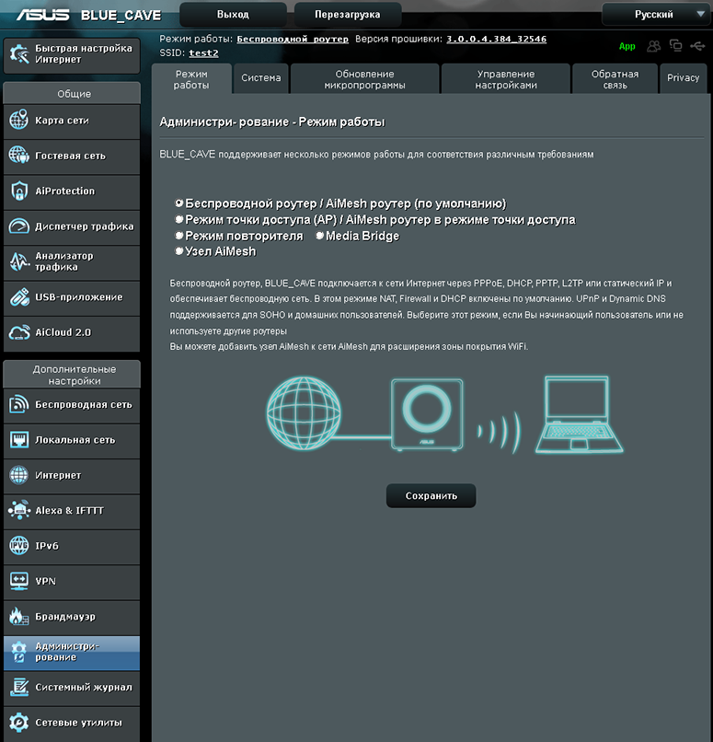Click the Alexa & IFTTT icon
The width and height of the screenshot is (713, 742).
point(19,510)
